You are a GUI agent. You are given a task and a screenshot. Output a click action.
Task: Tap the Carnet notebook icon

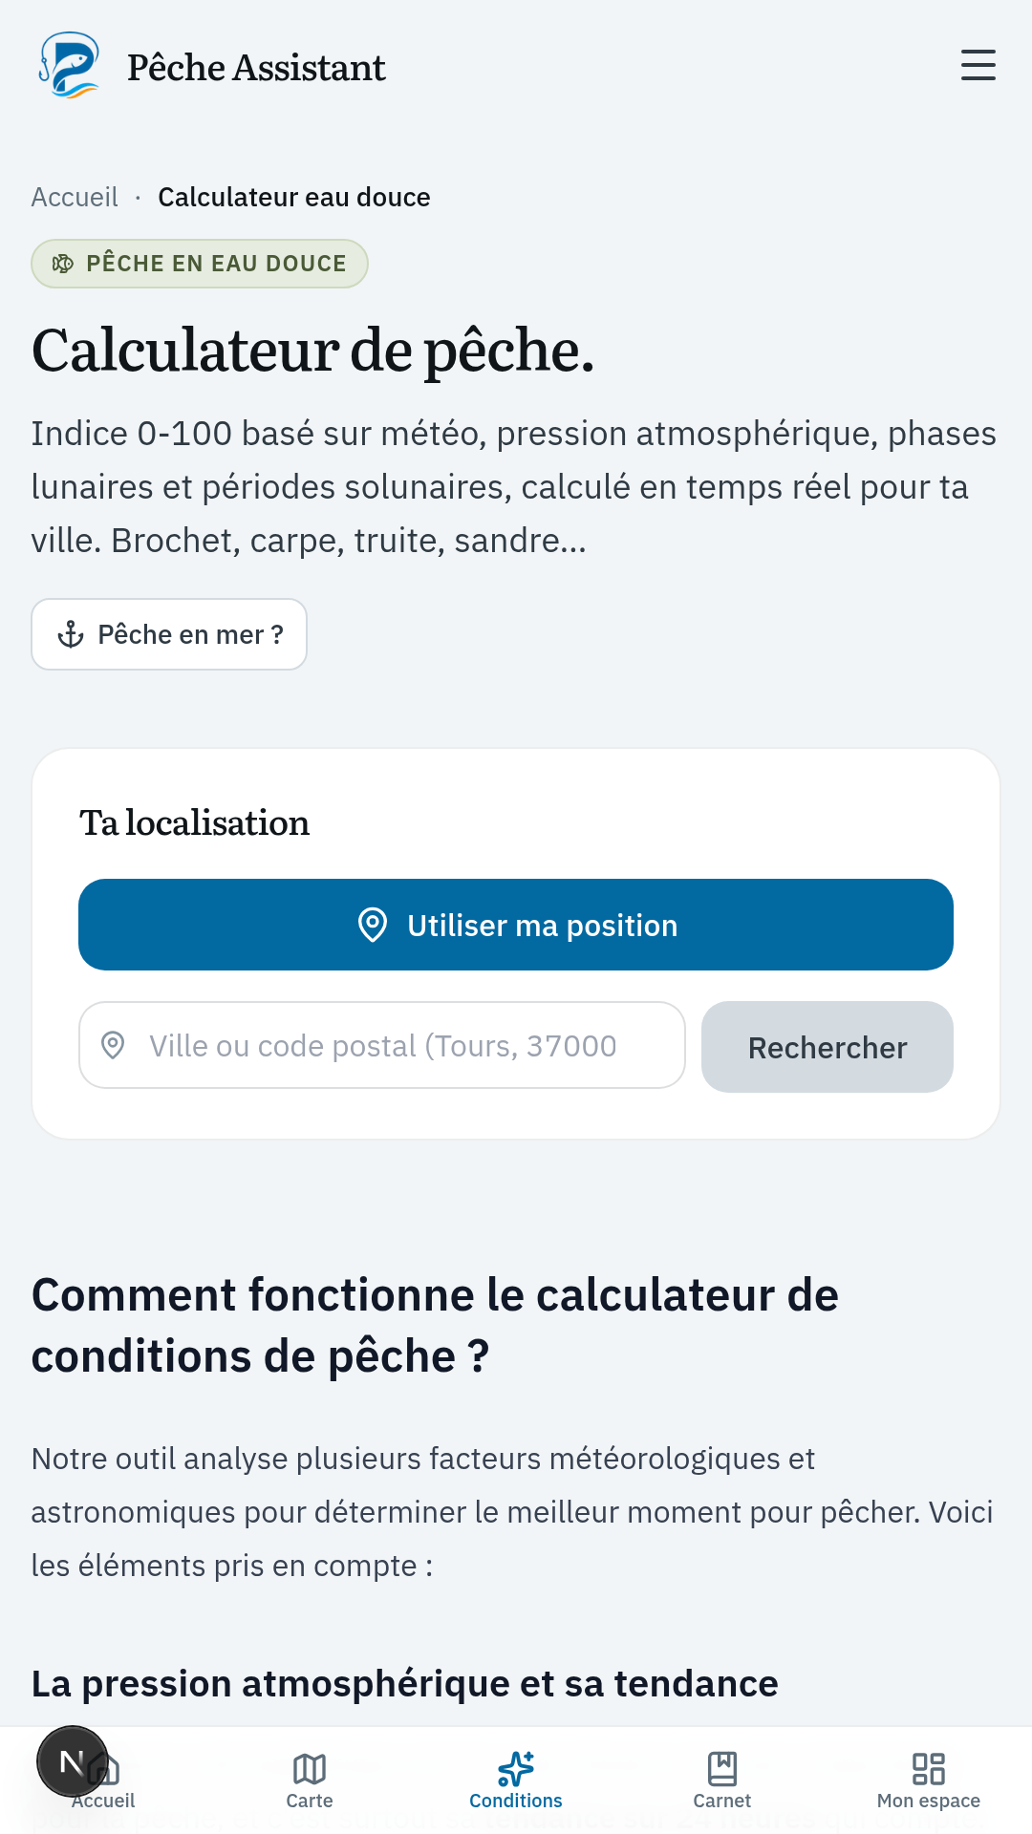(722, 1768)
